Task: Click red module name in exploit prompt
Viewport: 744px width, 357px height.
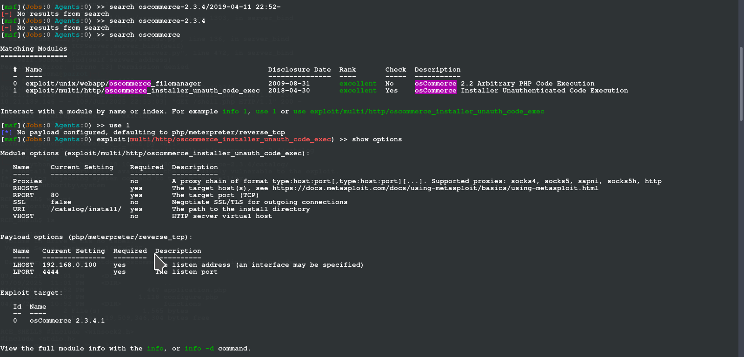Action: (231, 139)
